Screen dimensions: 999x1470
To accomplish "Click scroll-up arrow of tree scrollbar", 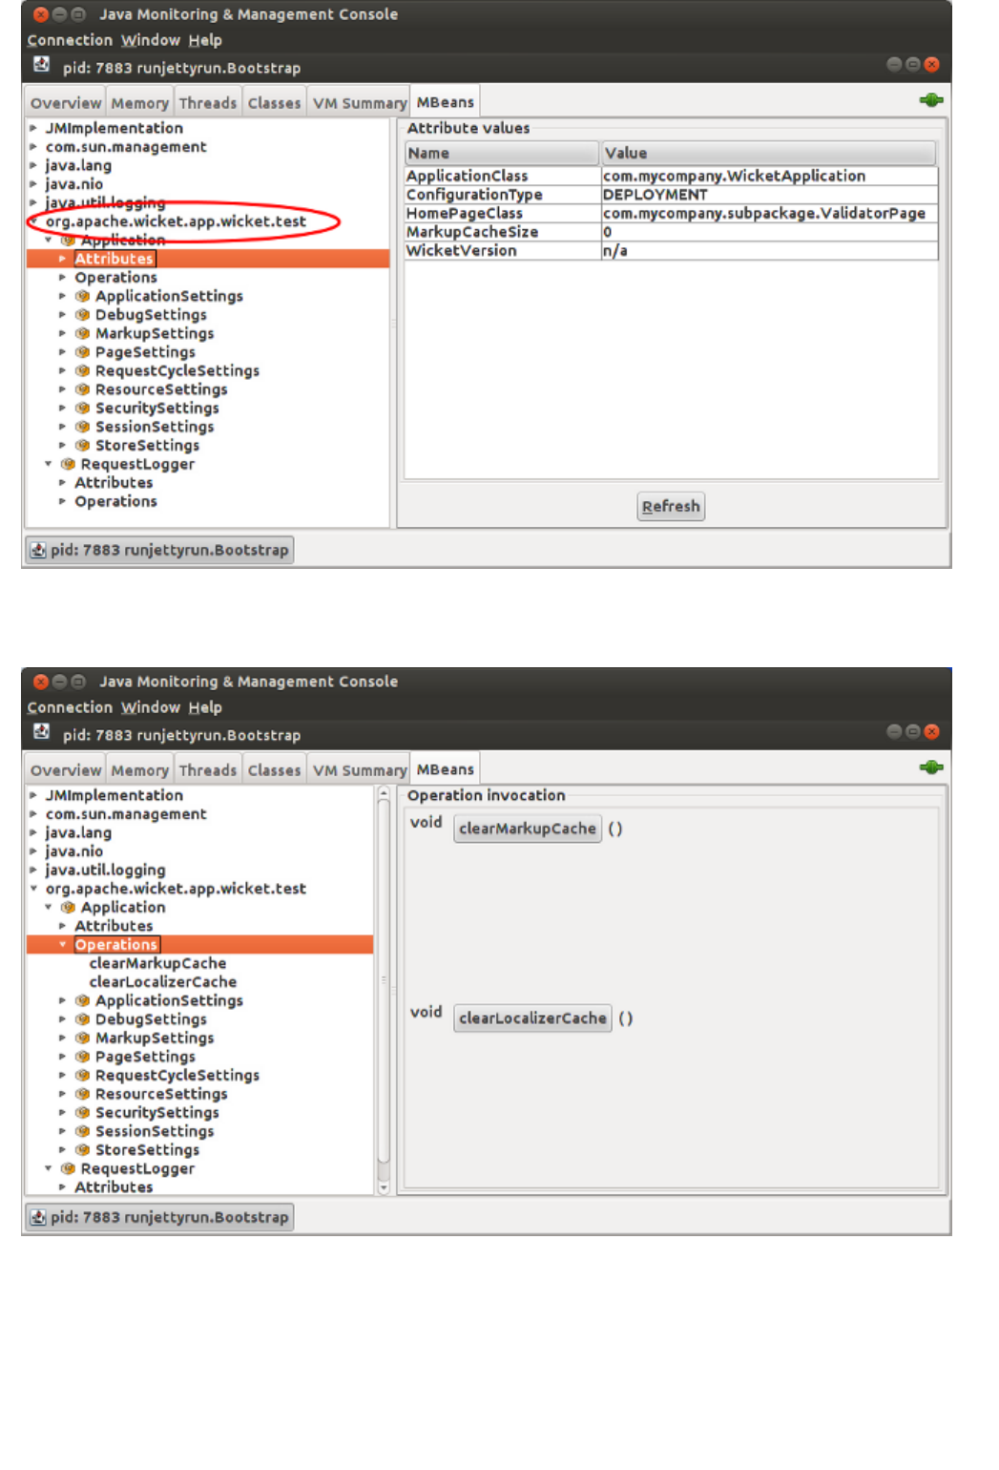I will coord(384,793).
